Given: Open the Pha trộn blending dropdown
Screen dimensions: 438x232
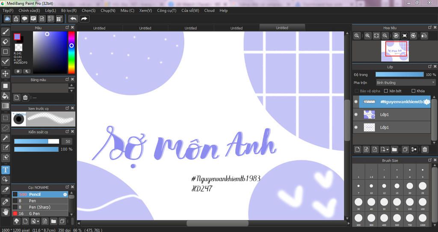Looking at the screenshot, I should click(405, 82).
